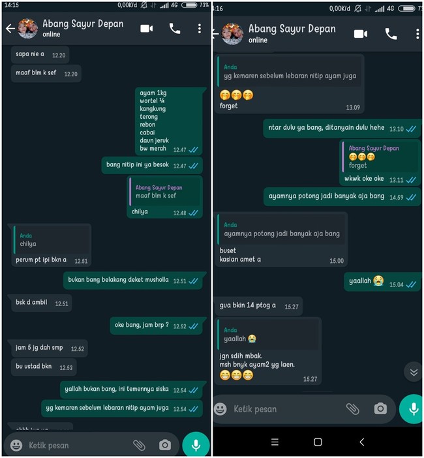Open emoji picker in left message bar
This screenshot has height=458, width=424.
[x=16, y=445]
